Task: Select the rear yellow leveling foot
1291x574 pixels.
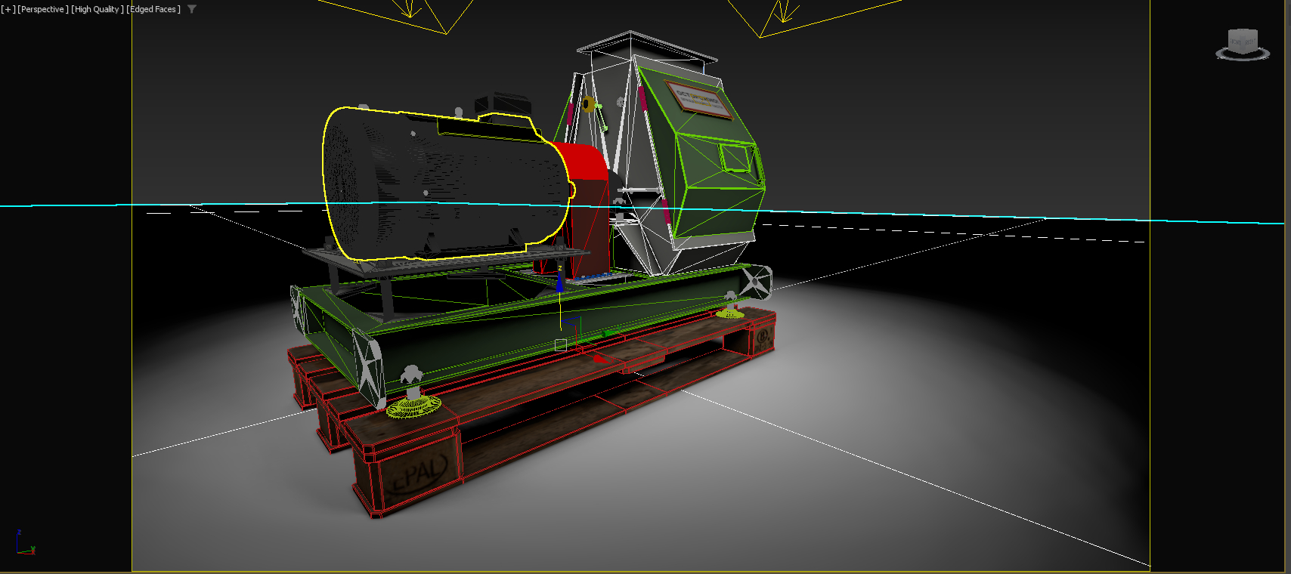Action: pos(730,312)
